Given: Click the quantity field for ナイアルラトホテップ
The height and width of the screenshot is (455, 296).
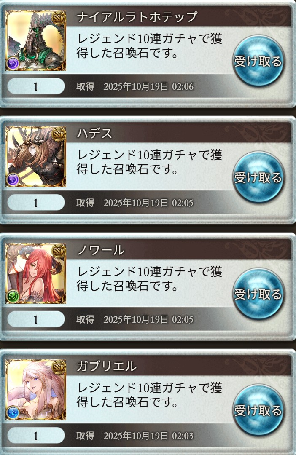Looking at the screenshot, I should coord(36,86).
